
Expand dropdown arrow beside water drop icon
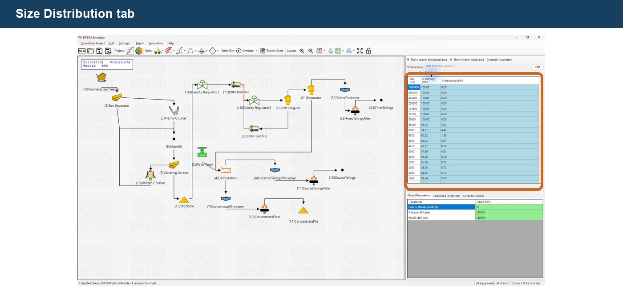point(206,51)
